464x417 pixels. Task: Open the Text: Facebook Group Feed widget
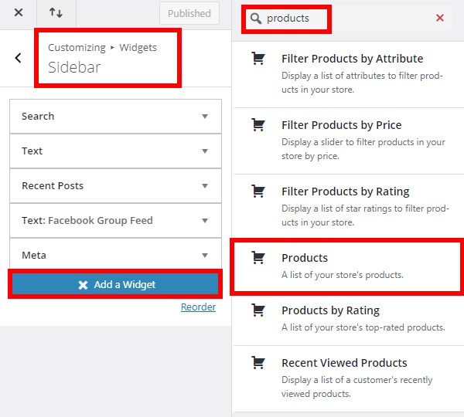(x=116, y=220)
